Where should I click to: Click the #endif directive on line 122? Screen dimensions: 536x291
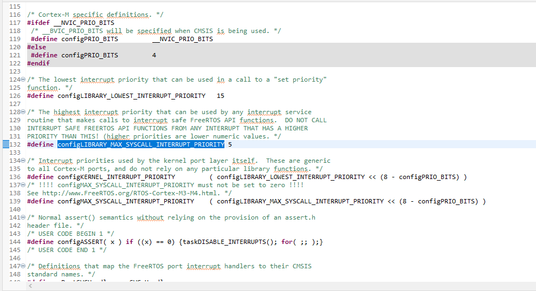click(x=38, y=63)
